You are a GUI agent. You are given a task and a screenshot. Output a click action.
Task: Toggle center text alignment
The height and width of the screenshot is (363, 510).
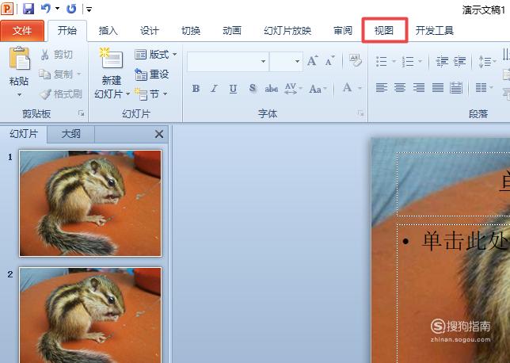(400, 87)
